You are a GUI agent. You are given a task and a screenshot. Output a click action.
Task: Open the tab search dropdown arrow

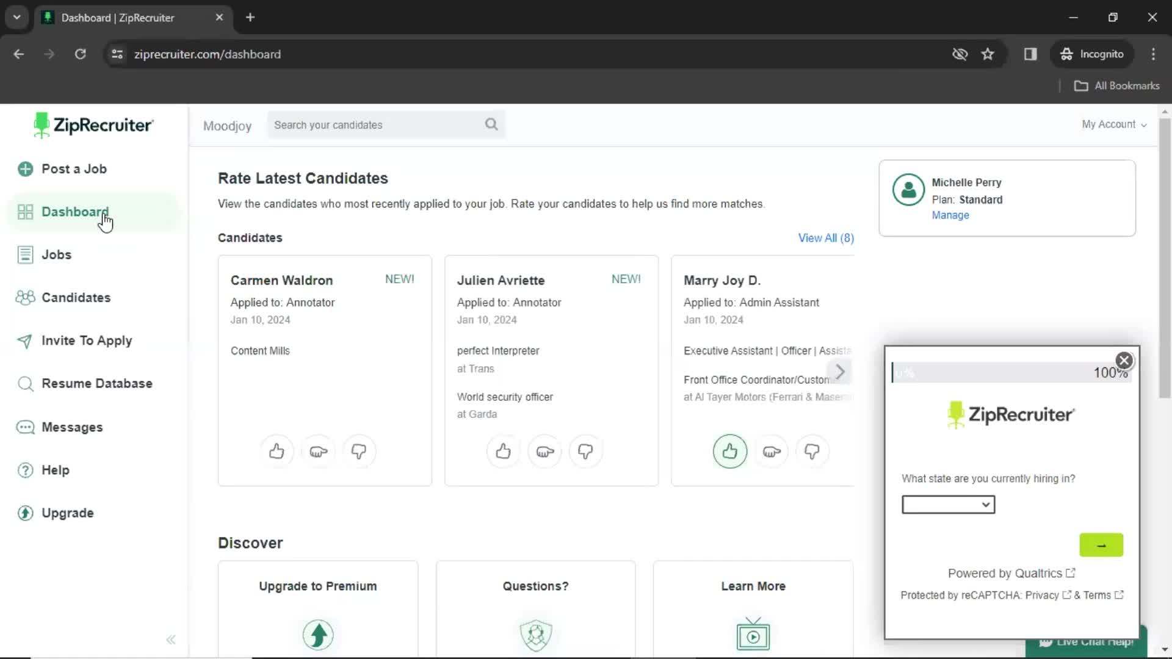click(x=17, y=18)
